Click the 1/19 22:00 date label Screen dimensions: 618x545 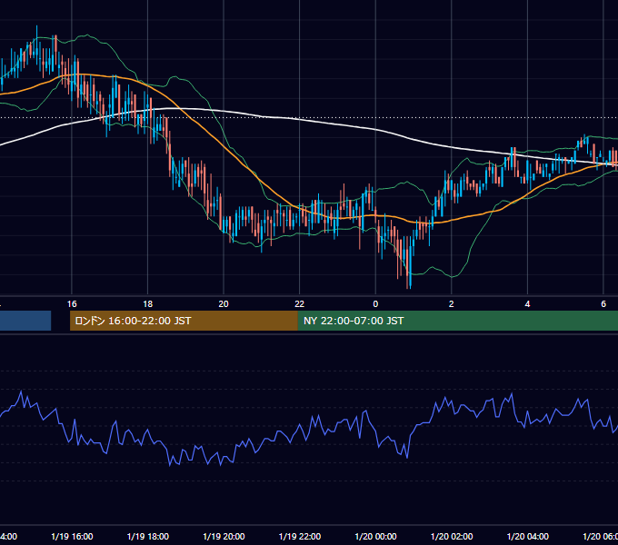(300, 536)
